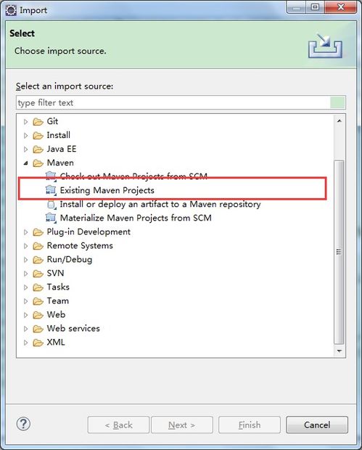The width and height of the screenshot is (362, 450).
Task: Focus the type filter text field
Action: click(173, 102)
